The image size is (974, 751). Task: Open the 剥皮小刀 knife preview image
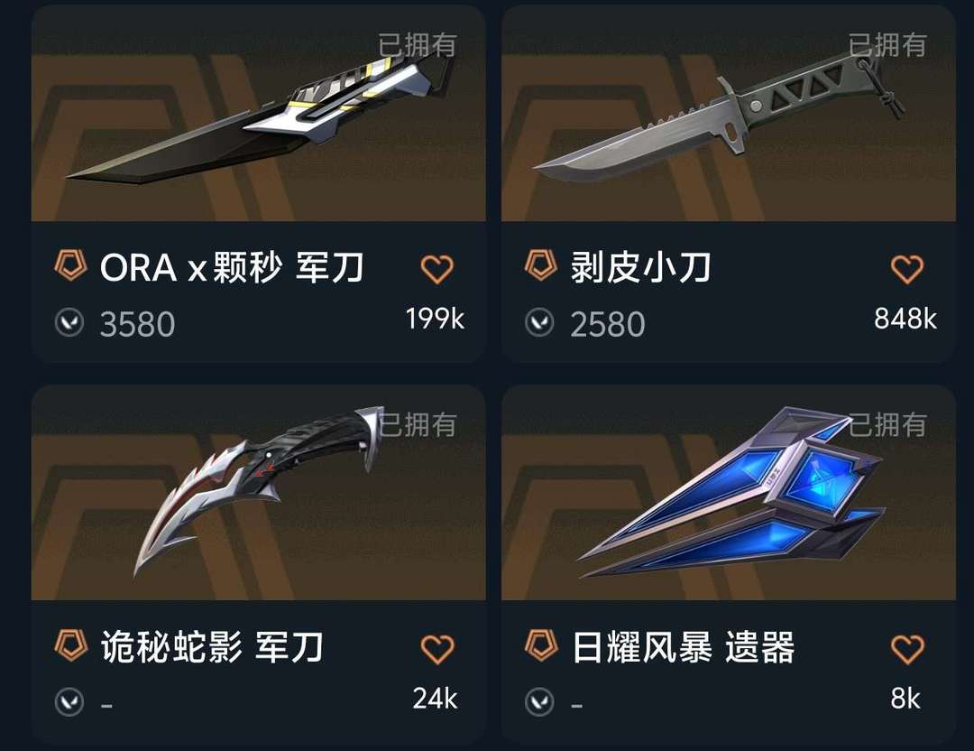[x=729, y=113]
